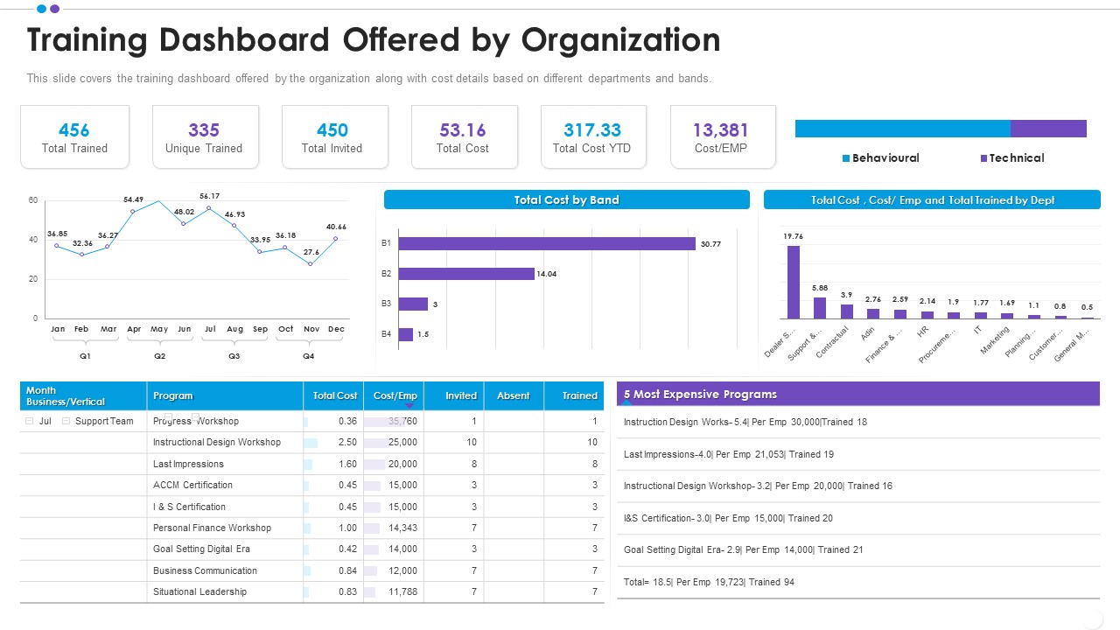Click the Month Business/Vertical column header
Screen dimensions: 1120x630
pos(83,395)
